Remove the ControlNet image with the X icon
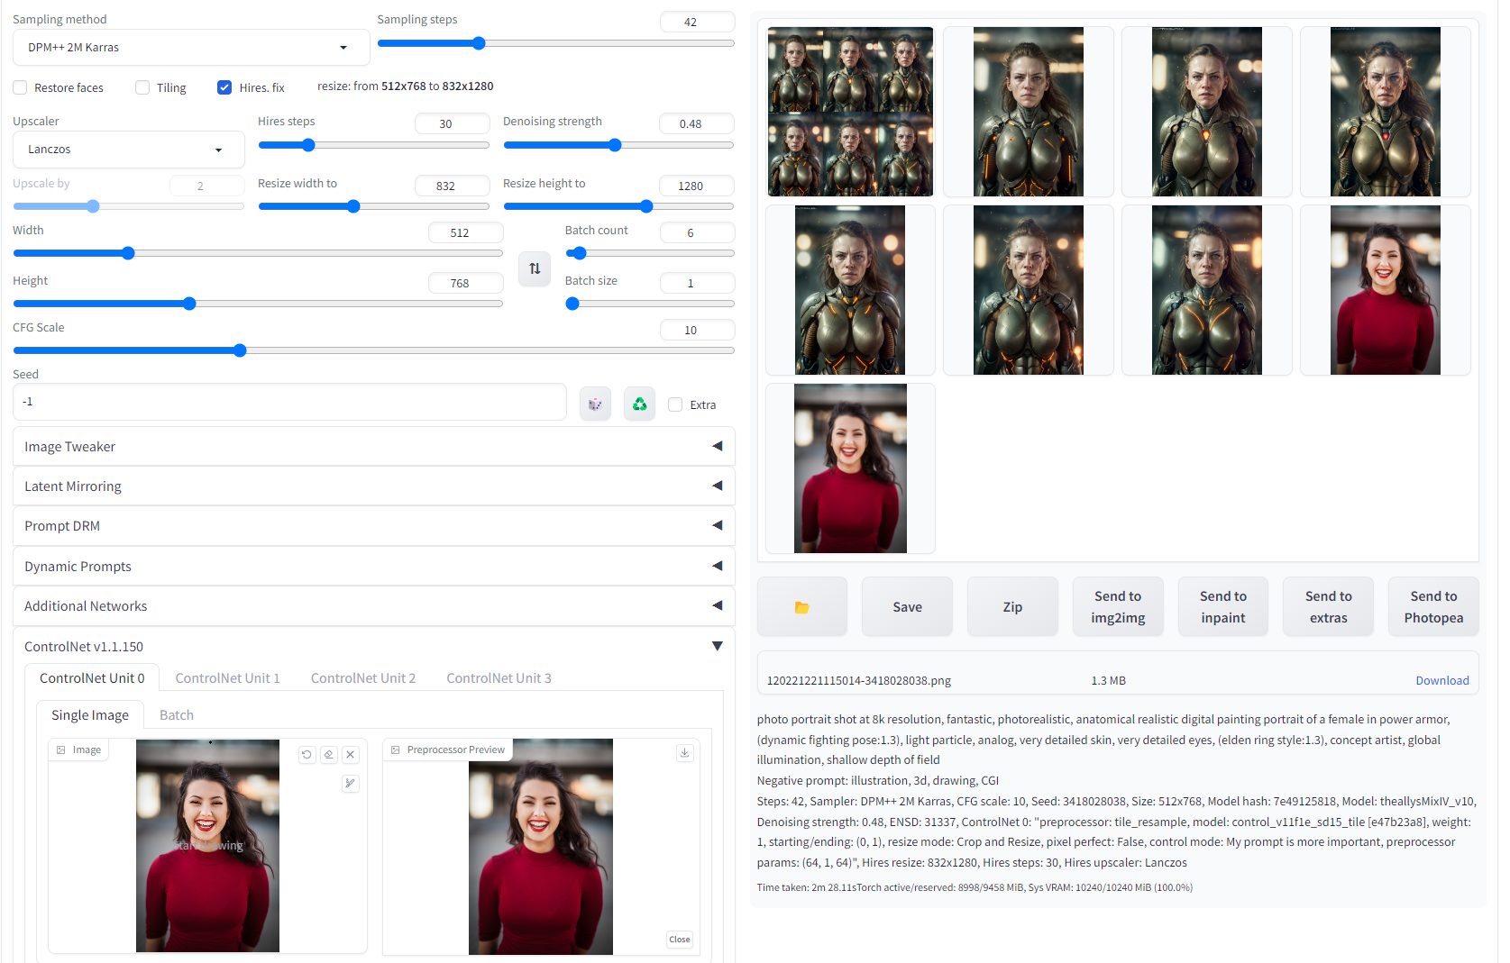The width and height of the screenshot is (1510, 963). click(x=351, y=755)
